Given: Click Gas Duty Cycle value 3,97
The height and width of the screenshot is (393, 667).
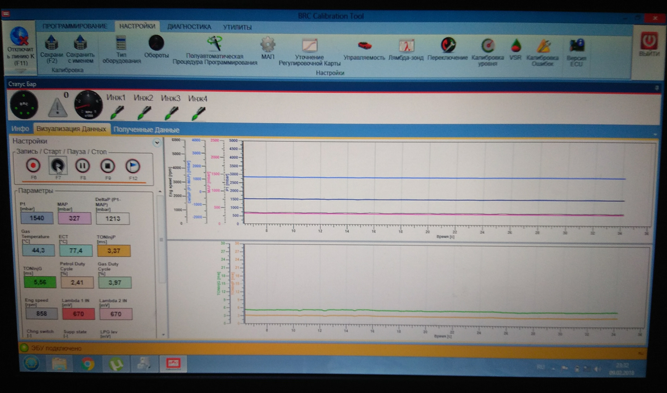Looking at the screenshot, I should [x=115, y=283].
